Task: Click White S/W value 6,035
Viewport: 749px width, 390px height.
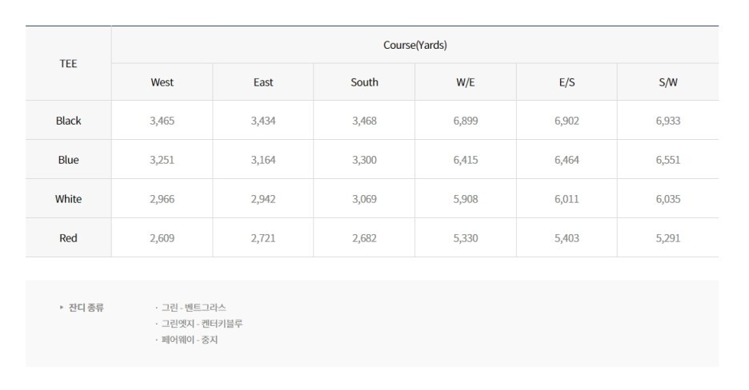Action: [x=668, y=199]
